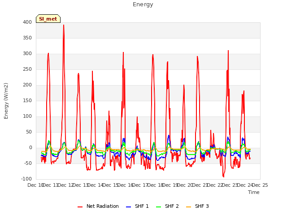Toggle the SHF 1 legend entry
287x215 pixels.
coord(137,206)
